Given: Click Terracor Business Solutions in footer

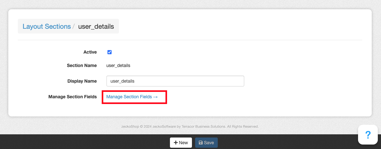Looking at the screenshot, I should point(203,126).
